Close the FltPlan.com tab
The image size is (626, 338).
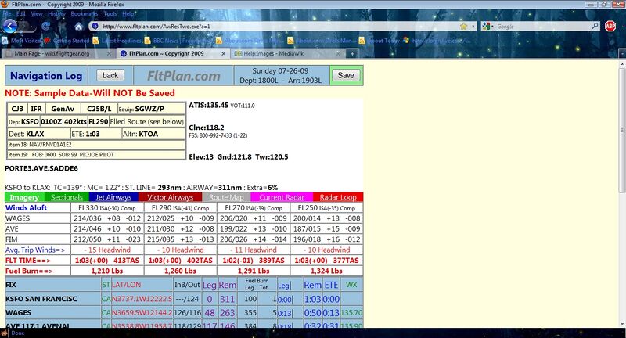[x=224, y=53]
